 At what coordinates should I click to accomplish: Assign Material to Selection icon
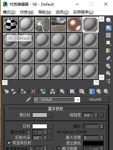pos(23,91)
